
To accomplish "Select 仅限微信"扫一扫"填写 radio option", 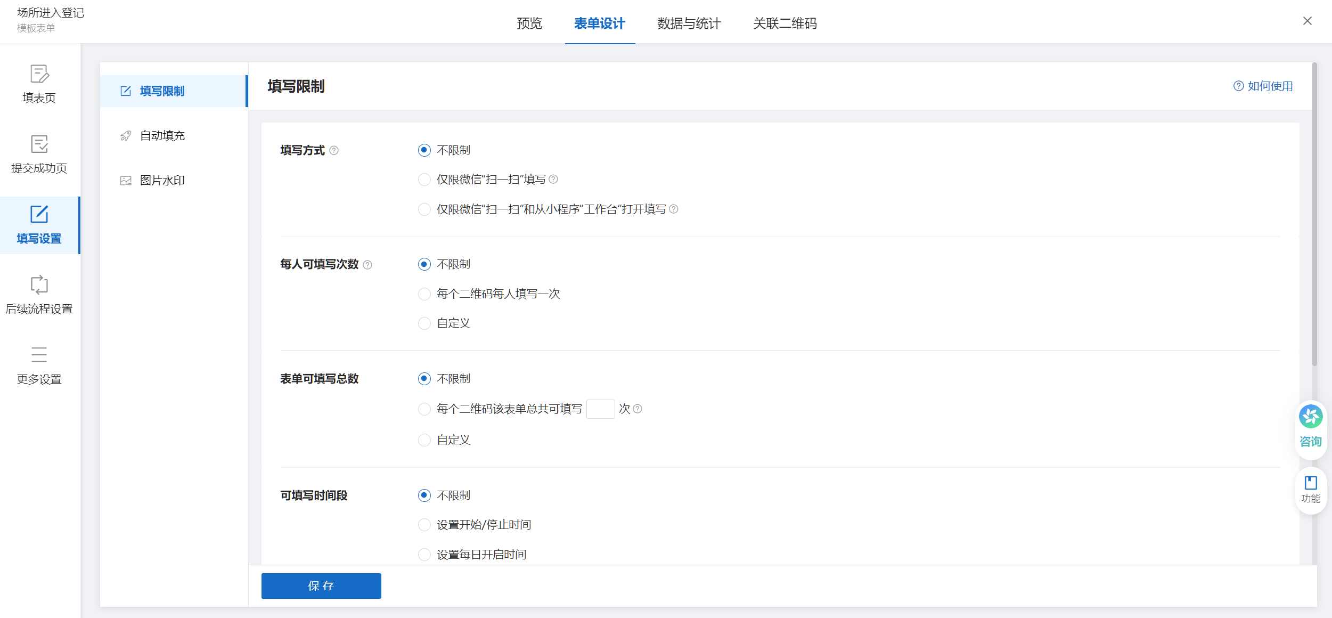I will click(x=424, y=180).
